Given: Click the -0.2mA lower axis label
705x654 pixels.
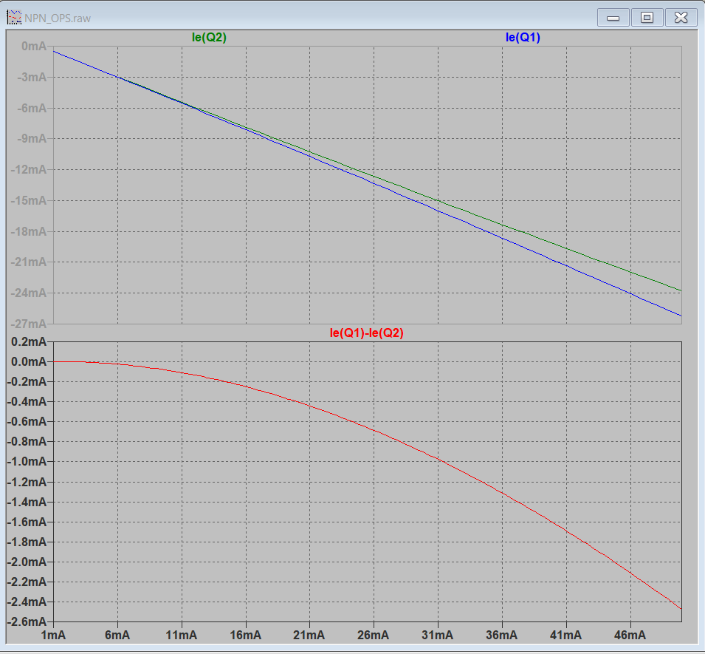Looking at the screenshot, I should click(x=27, y=382).
